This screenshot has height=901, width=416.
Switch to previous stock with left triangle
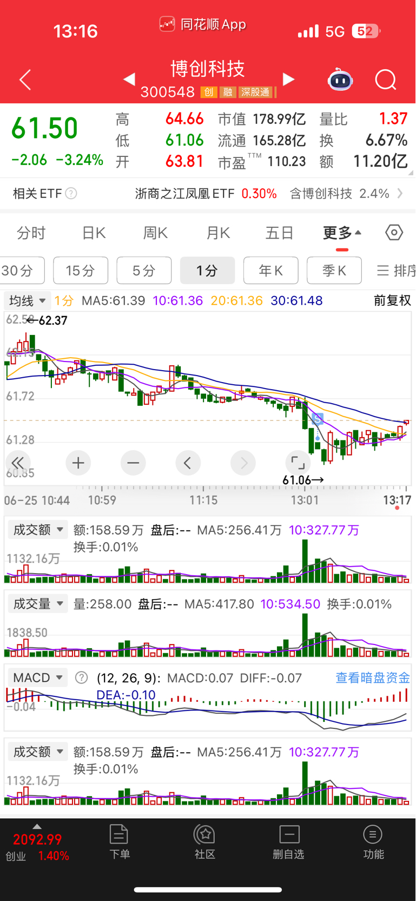129,80
